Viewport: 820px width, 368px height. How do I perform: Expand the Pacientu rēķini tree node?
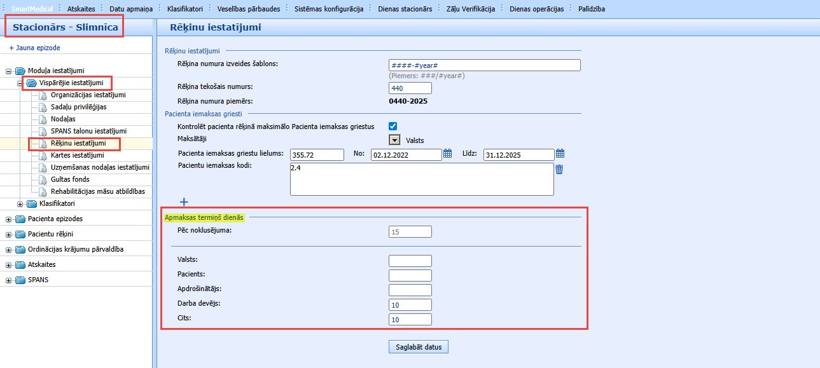9,235
